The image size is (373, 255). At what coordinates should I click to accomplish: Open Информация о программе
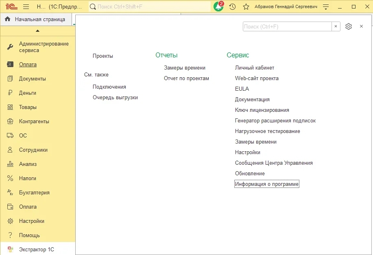point(266,184)
